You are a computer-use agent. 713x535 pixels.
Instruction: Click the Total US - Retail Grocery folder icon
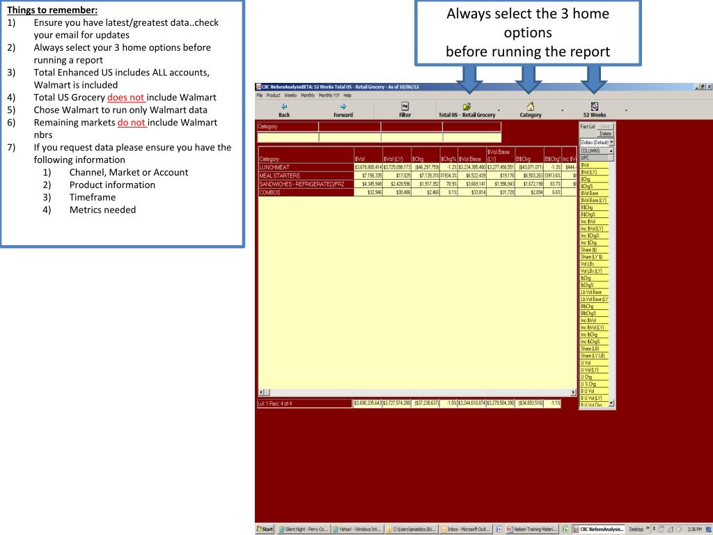(467, 107)
